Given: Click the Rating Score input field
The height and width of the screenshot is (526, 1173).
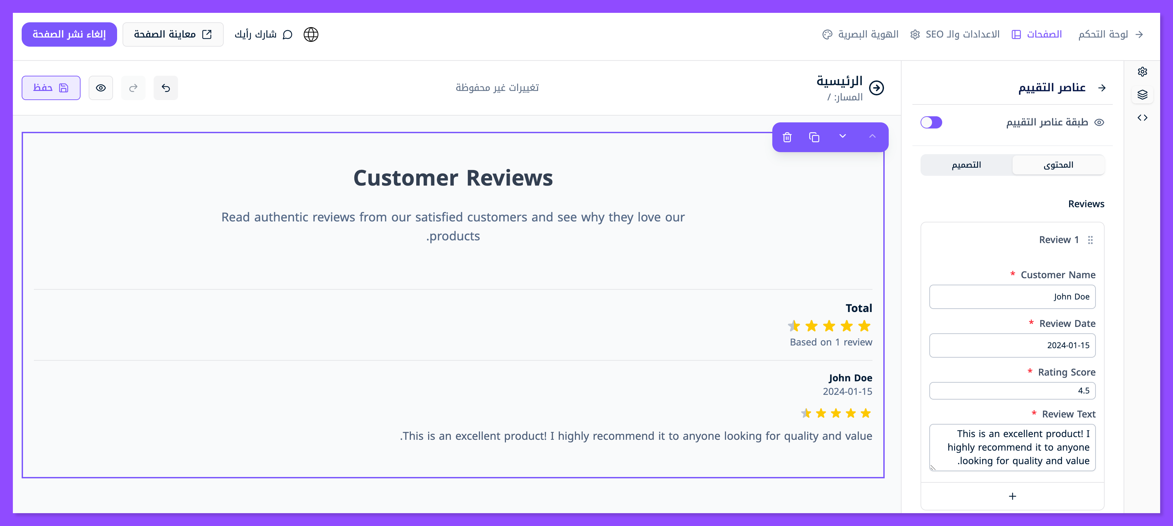Looking at the screenshot, I should (x=1012, y=390).
